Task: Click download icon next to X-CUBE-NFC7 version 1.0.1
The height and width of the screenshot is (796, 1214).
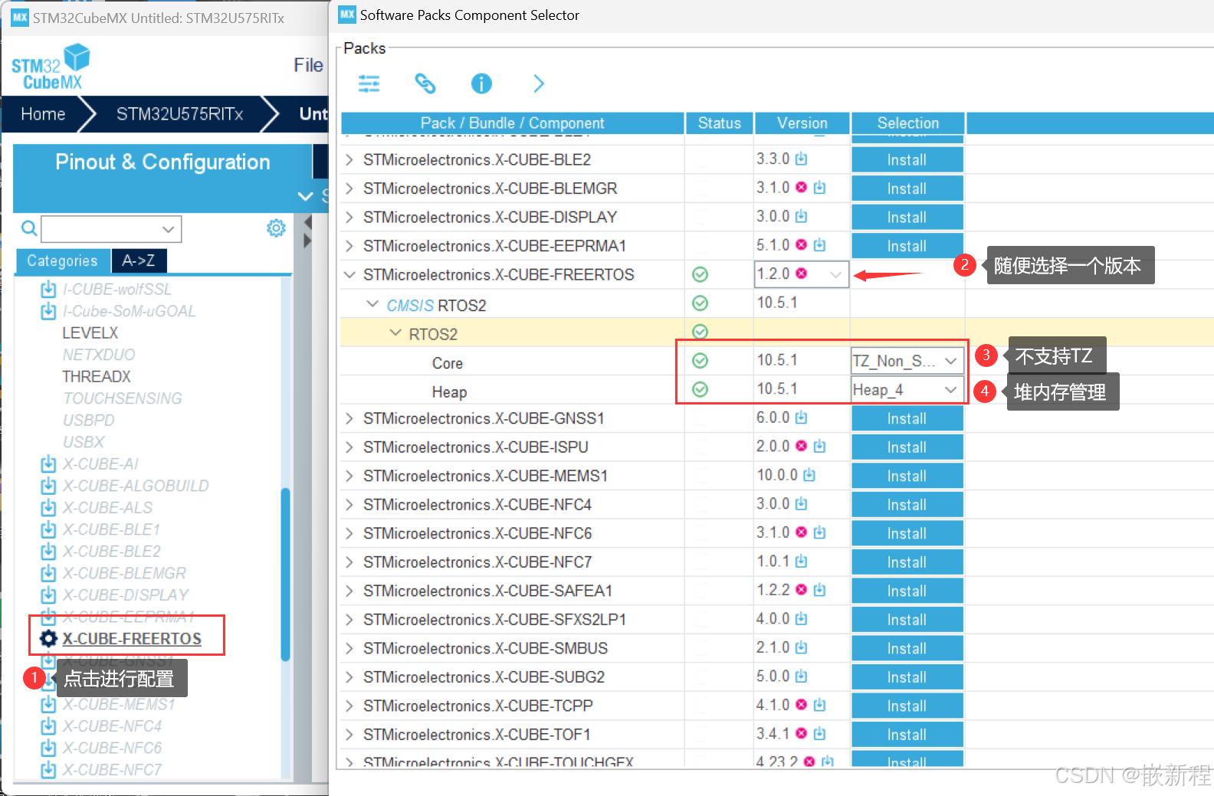Action: click(802, 561)
